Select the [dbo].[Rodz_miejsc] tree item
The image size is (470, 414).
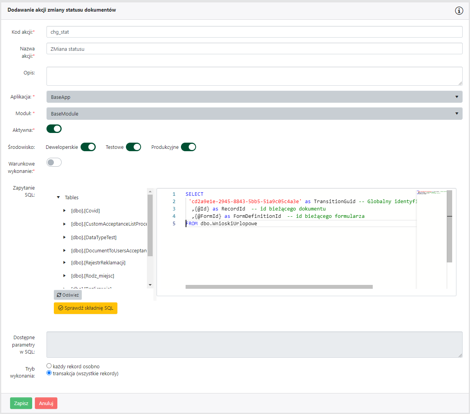click(93, 276)
